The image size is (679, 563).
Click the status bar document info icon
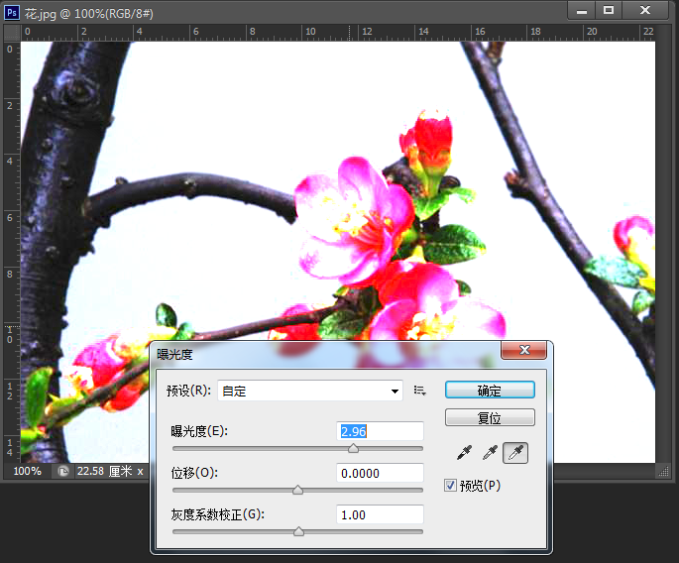pyautogui.click(x=63, y=471)
